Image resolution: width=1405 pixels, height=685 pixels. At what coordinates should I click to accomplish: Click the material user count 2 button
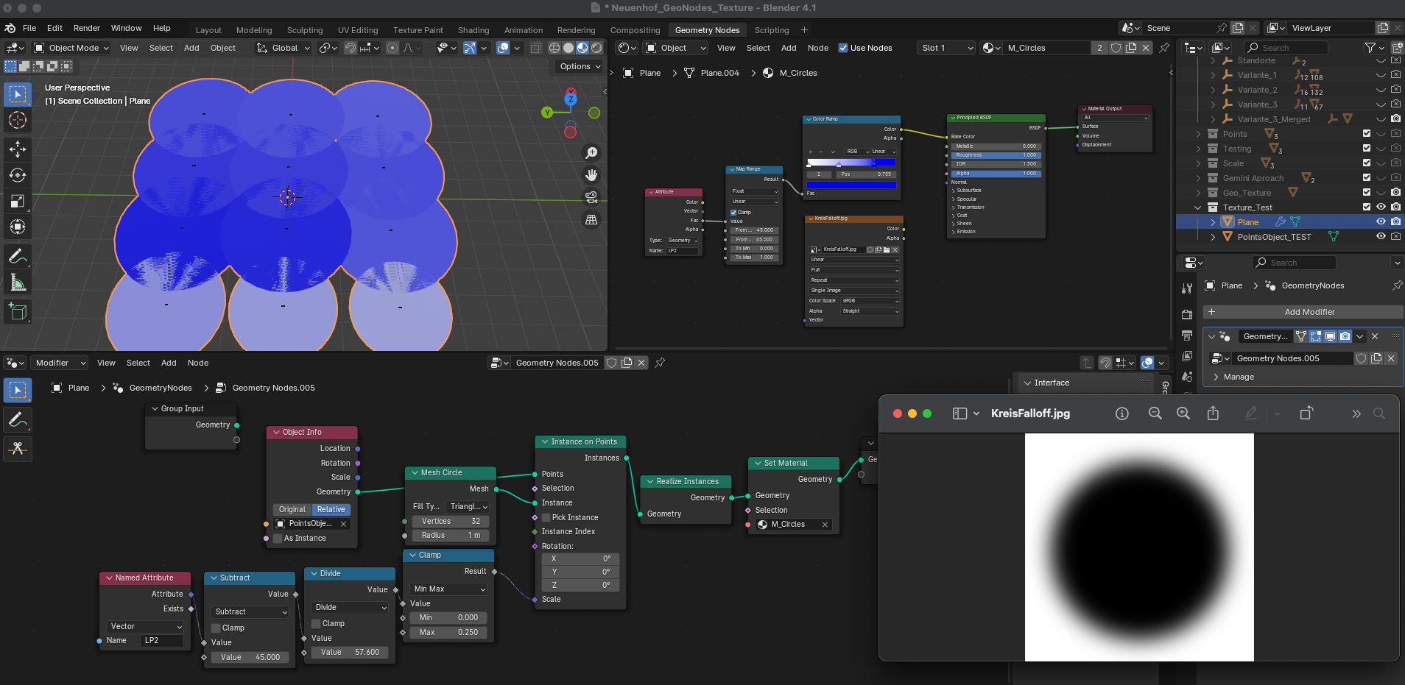(x=1100, y=48)
